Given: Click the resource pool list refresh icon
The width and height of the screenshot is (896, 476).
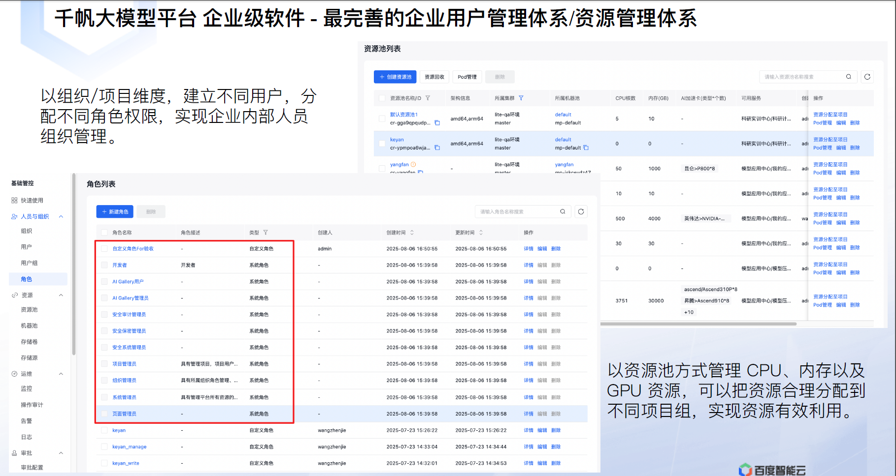Looking at the screenshot, I should click(867, 77).
